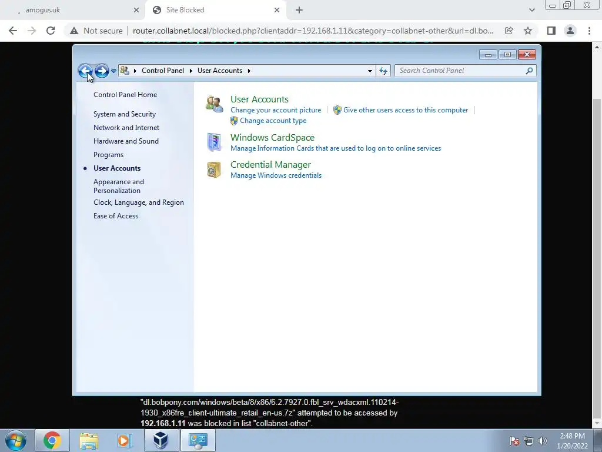
Task: Click the share page icon
Action: pyautogui.click(x=509, y=31)
